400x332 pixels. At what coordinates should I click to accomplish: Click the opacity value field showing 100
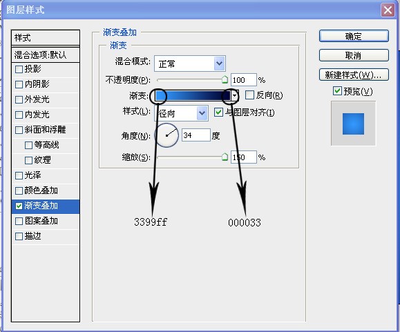point(243,80)
